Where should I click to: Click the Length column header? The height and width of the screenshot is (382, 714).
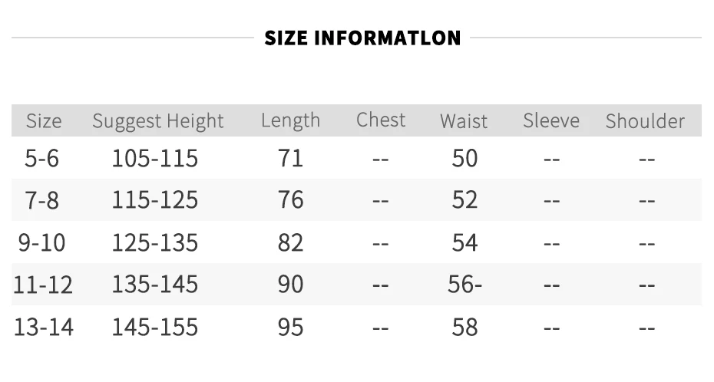coord(290,120)
